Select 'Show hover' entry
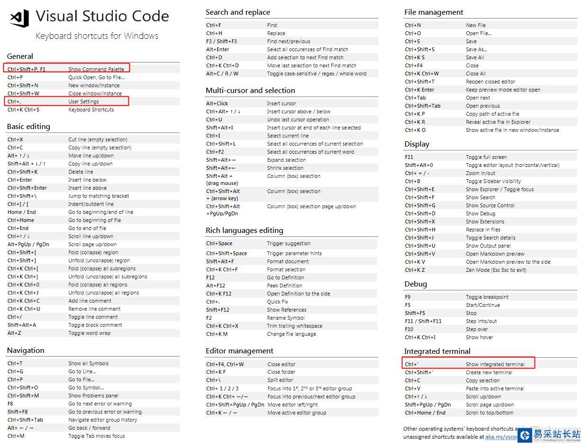 (x=479, y=337)
